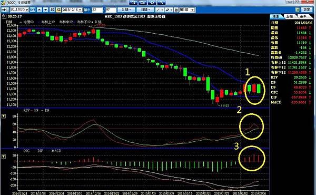Click the layout icon beside the 第1組 group box
The image size is (316, 195).
click(x=176, y=9)
